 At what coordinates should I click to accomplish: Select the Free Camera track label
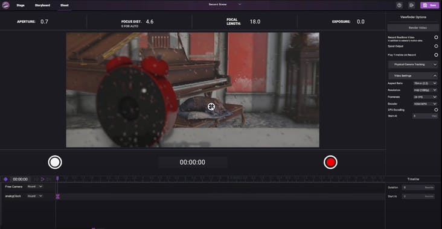click(x=13, y=187)
